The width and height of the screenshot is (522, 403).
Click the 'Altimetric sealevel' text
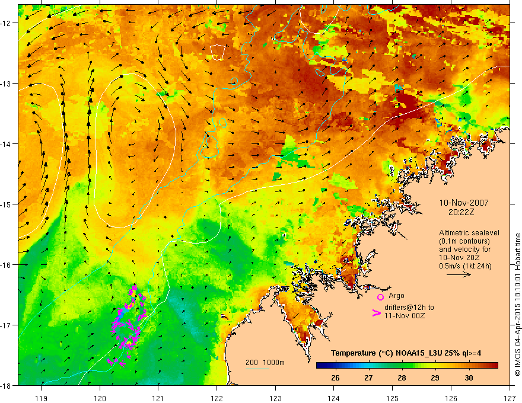pyautogui.click(x=469, y=233)
